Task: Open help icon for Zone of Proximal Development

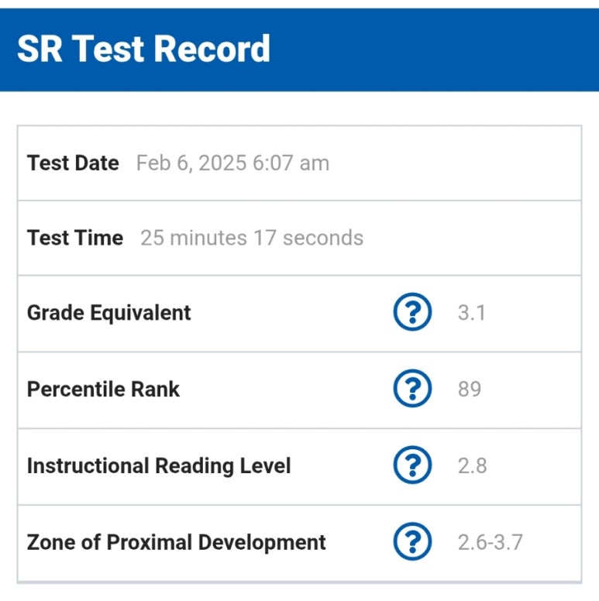Action: 412,541
